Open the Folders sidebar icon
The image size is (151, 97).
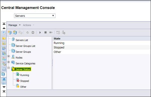tap(4, 38)
